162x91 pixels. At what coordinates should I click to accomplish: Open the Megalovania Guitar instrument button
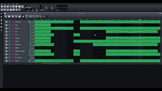(21, 51)
